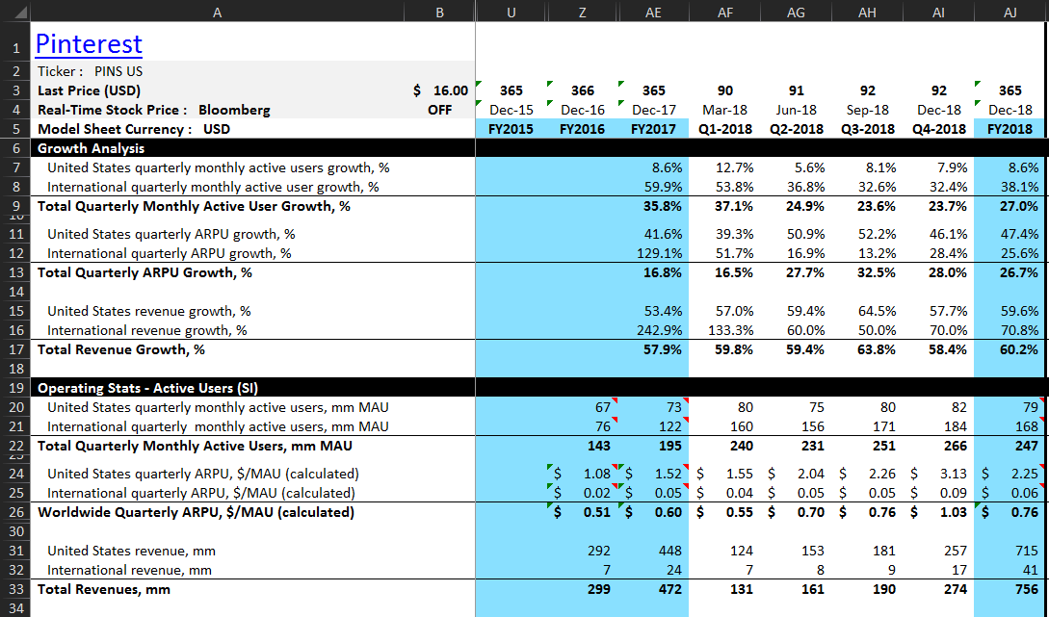The height and width of the screenshot is (617, 1049).
Task: Select the Q2-2018 header cell
Action: (x=796, y=129)
